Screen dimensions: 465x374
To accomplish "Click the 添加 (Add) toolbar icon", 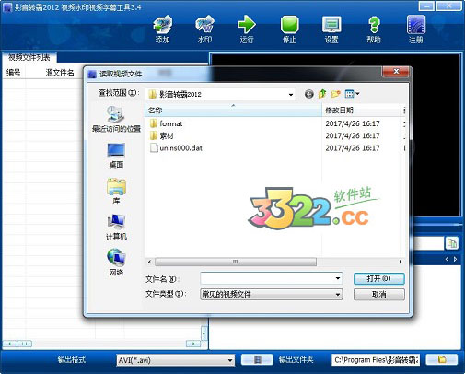I will (163, 29).
